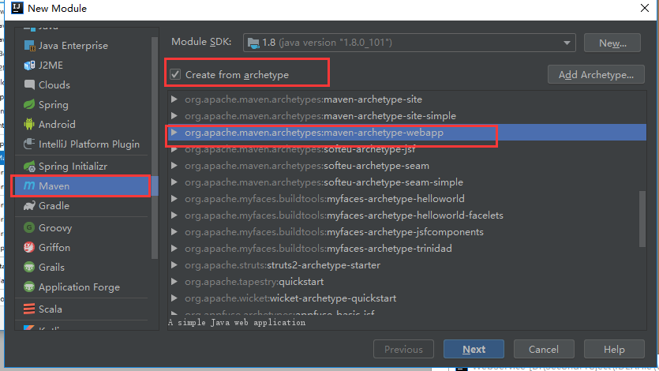Click the Spring leaf icon
The height and width of the screenshot is (371, 659).
click(x=29, y=105)
